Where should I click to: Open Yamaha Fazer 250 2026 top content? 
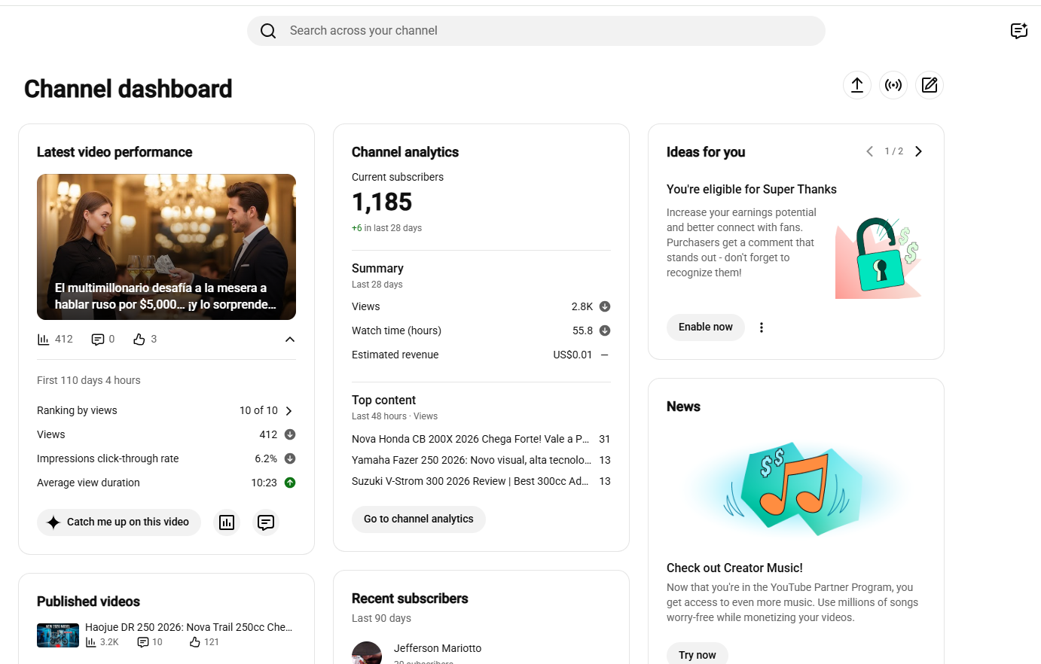click(472, 460)
